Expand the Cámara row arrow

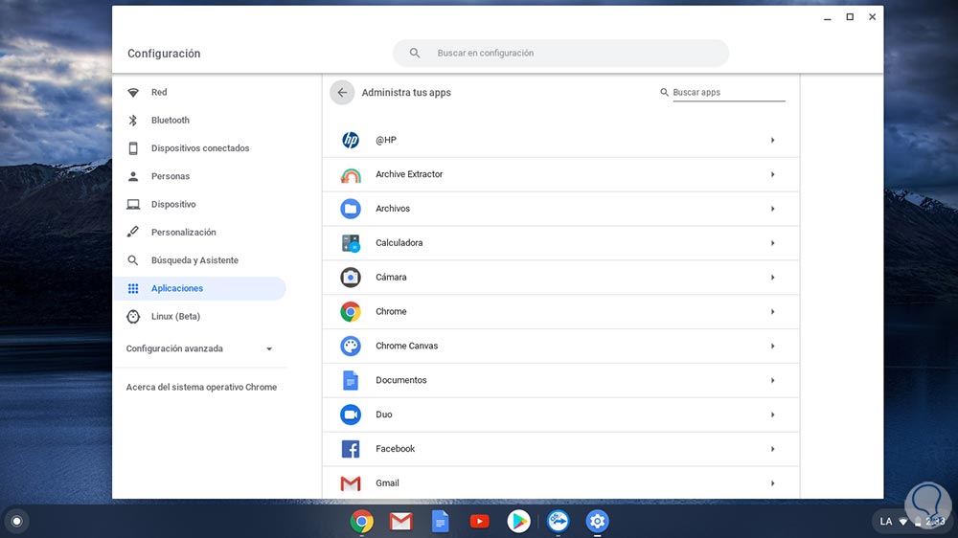[773, 278]
